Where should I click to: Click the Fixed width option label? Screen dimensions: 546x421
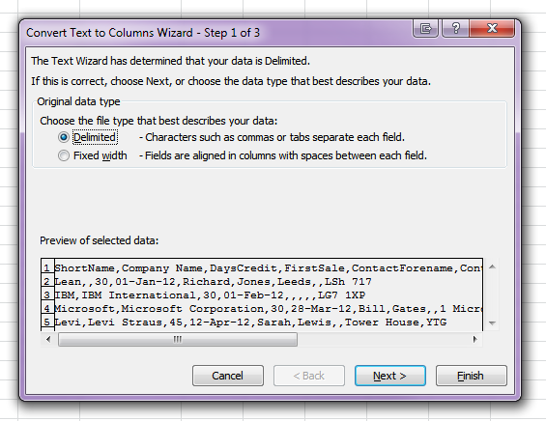(x=101, y=155)
